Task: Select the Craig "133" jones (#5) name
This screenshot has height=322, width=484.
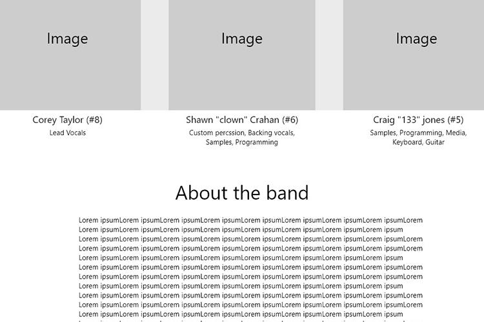Action: coord(418,120)
